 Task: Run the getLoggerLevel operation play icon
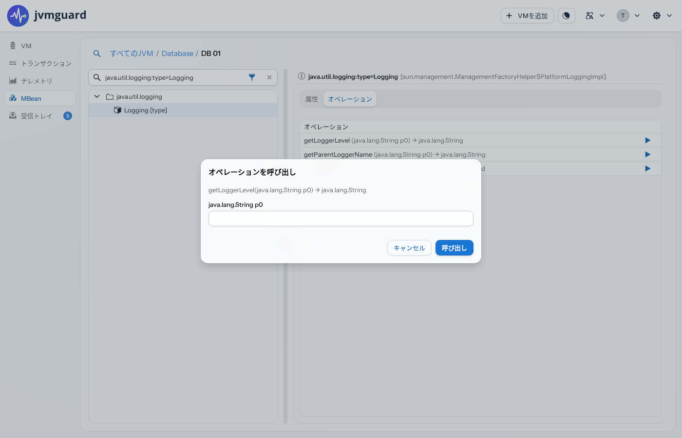[648, 140]
